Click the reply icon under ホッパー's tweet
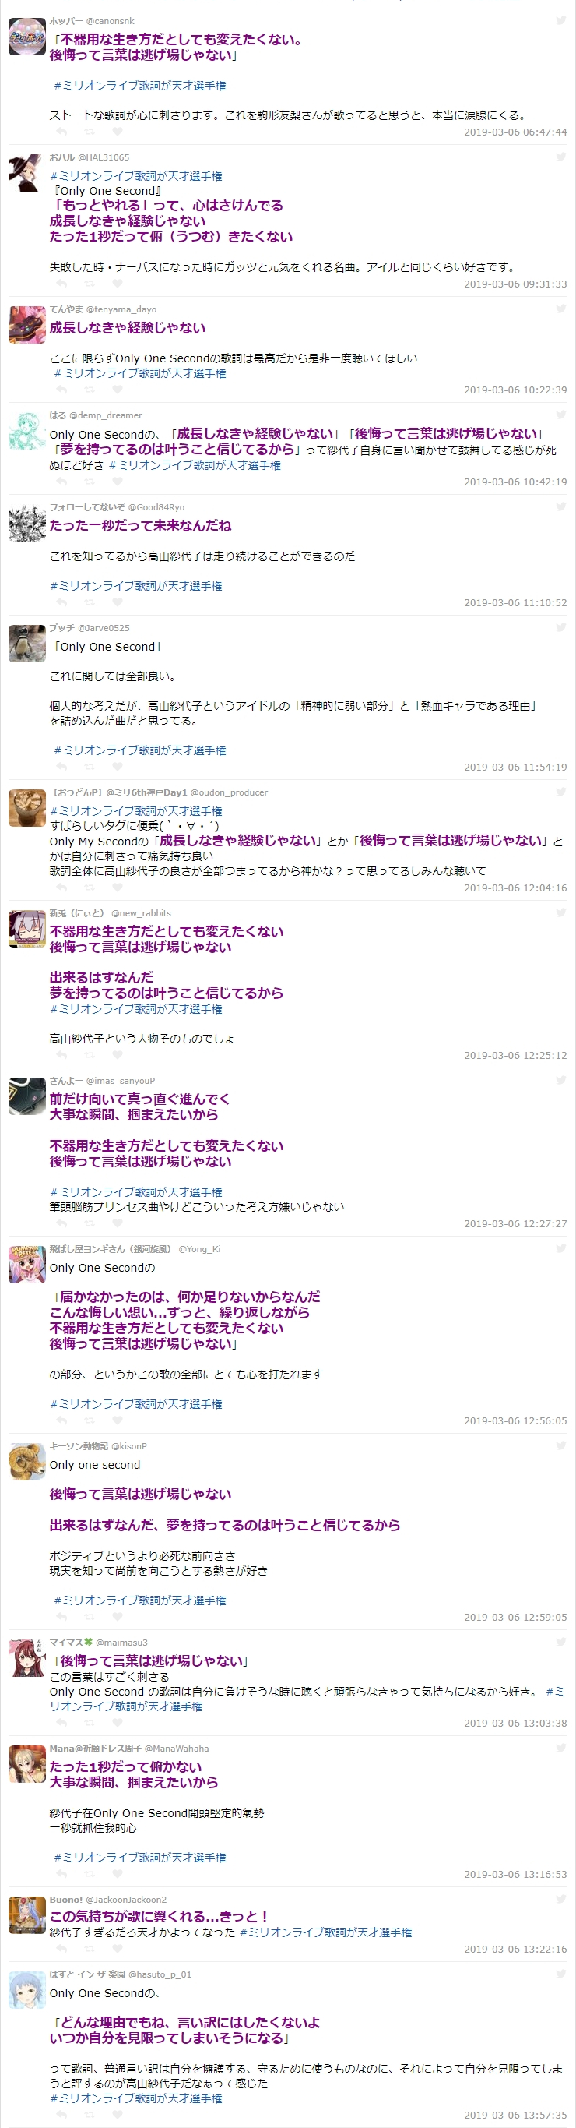Image resolution: width=576 pixels, height=2128 pixels. coord(61,132)
